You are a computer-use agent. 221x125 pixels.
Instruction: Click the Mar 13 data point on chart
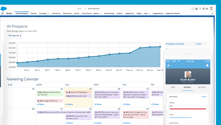140,48
